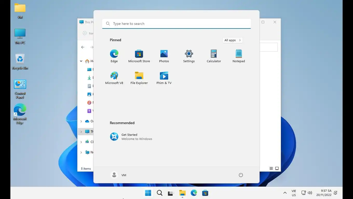Select Microsoft Edge desktop shortcut
353x199 pixels.
tap(20, 114)
